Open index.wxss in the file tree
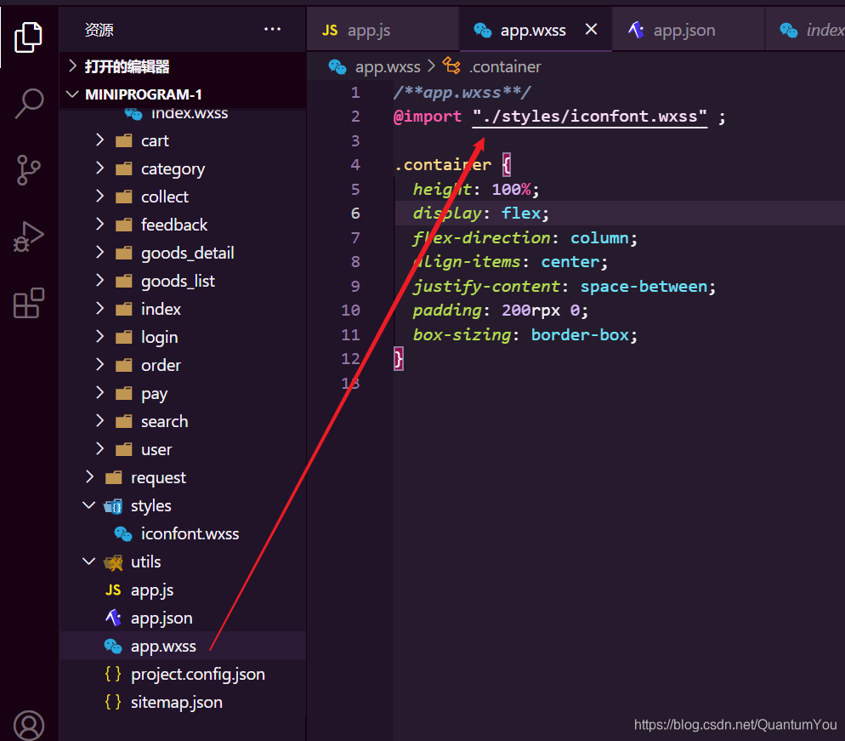 tap(190, 114)
